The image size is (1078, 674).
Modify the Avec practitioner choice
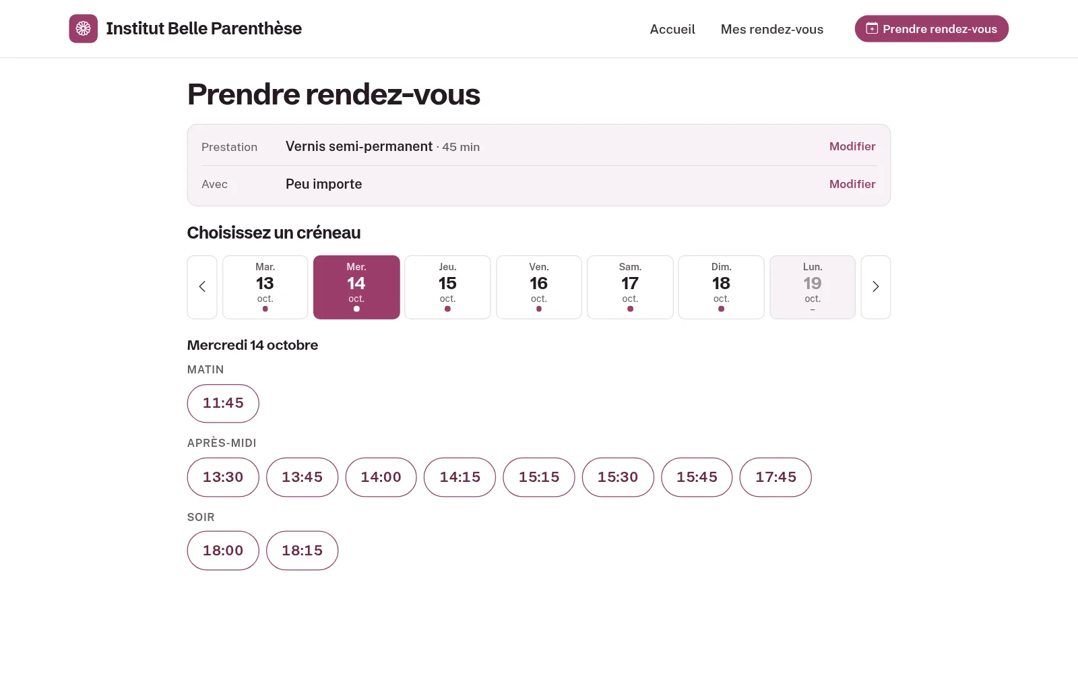[852, 184]
